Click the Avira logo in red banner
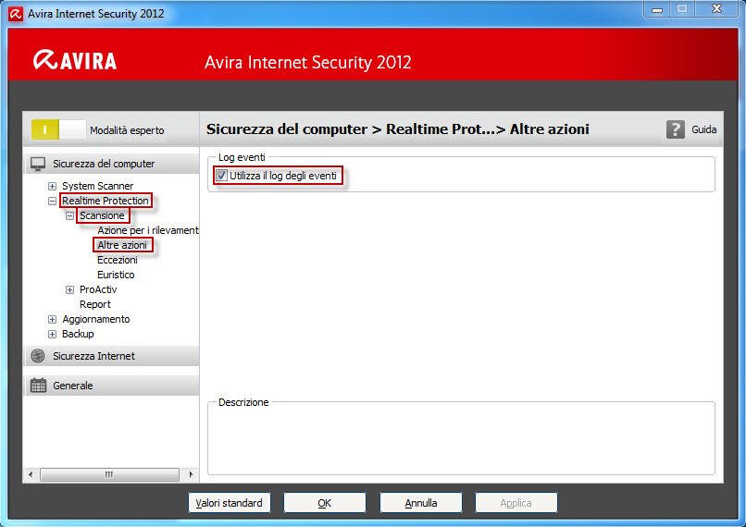The height and width of the screenshot is (527, 746). pos(75,60)
